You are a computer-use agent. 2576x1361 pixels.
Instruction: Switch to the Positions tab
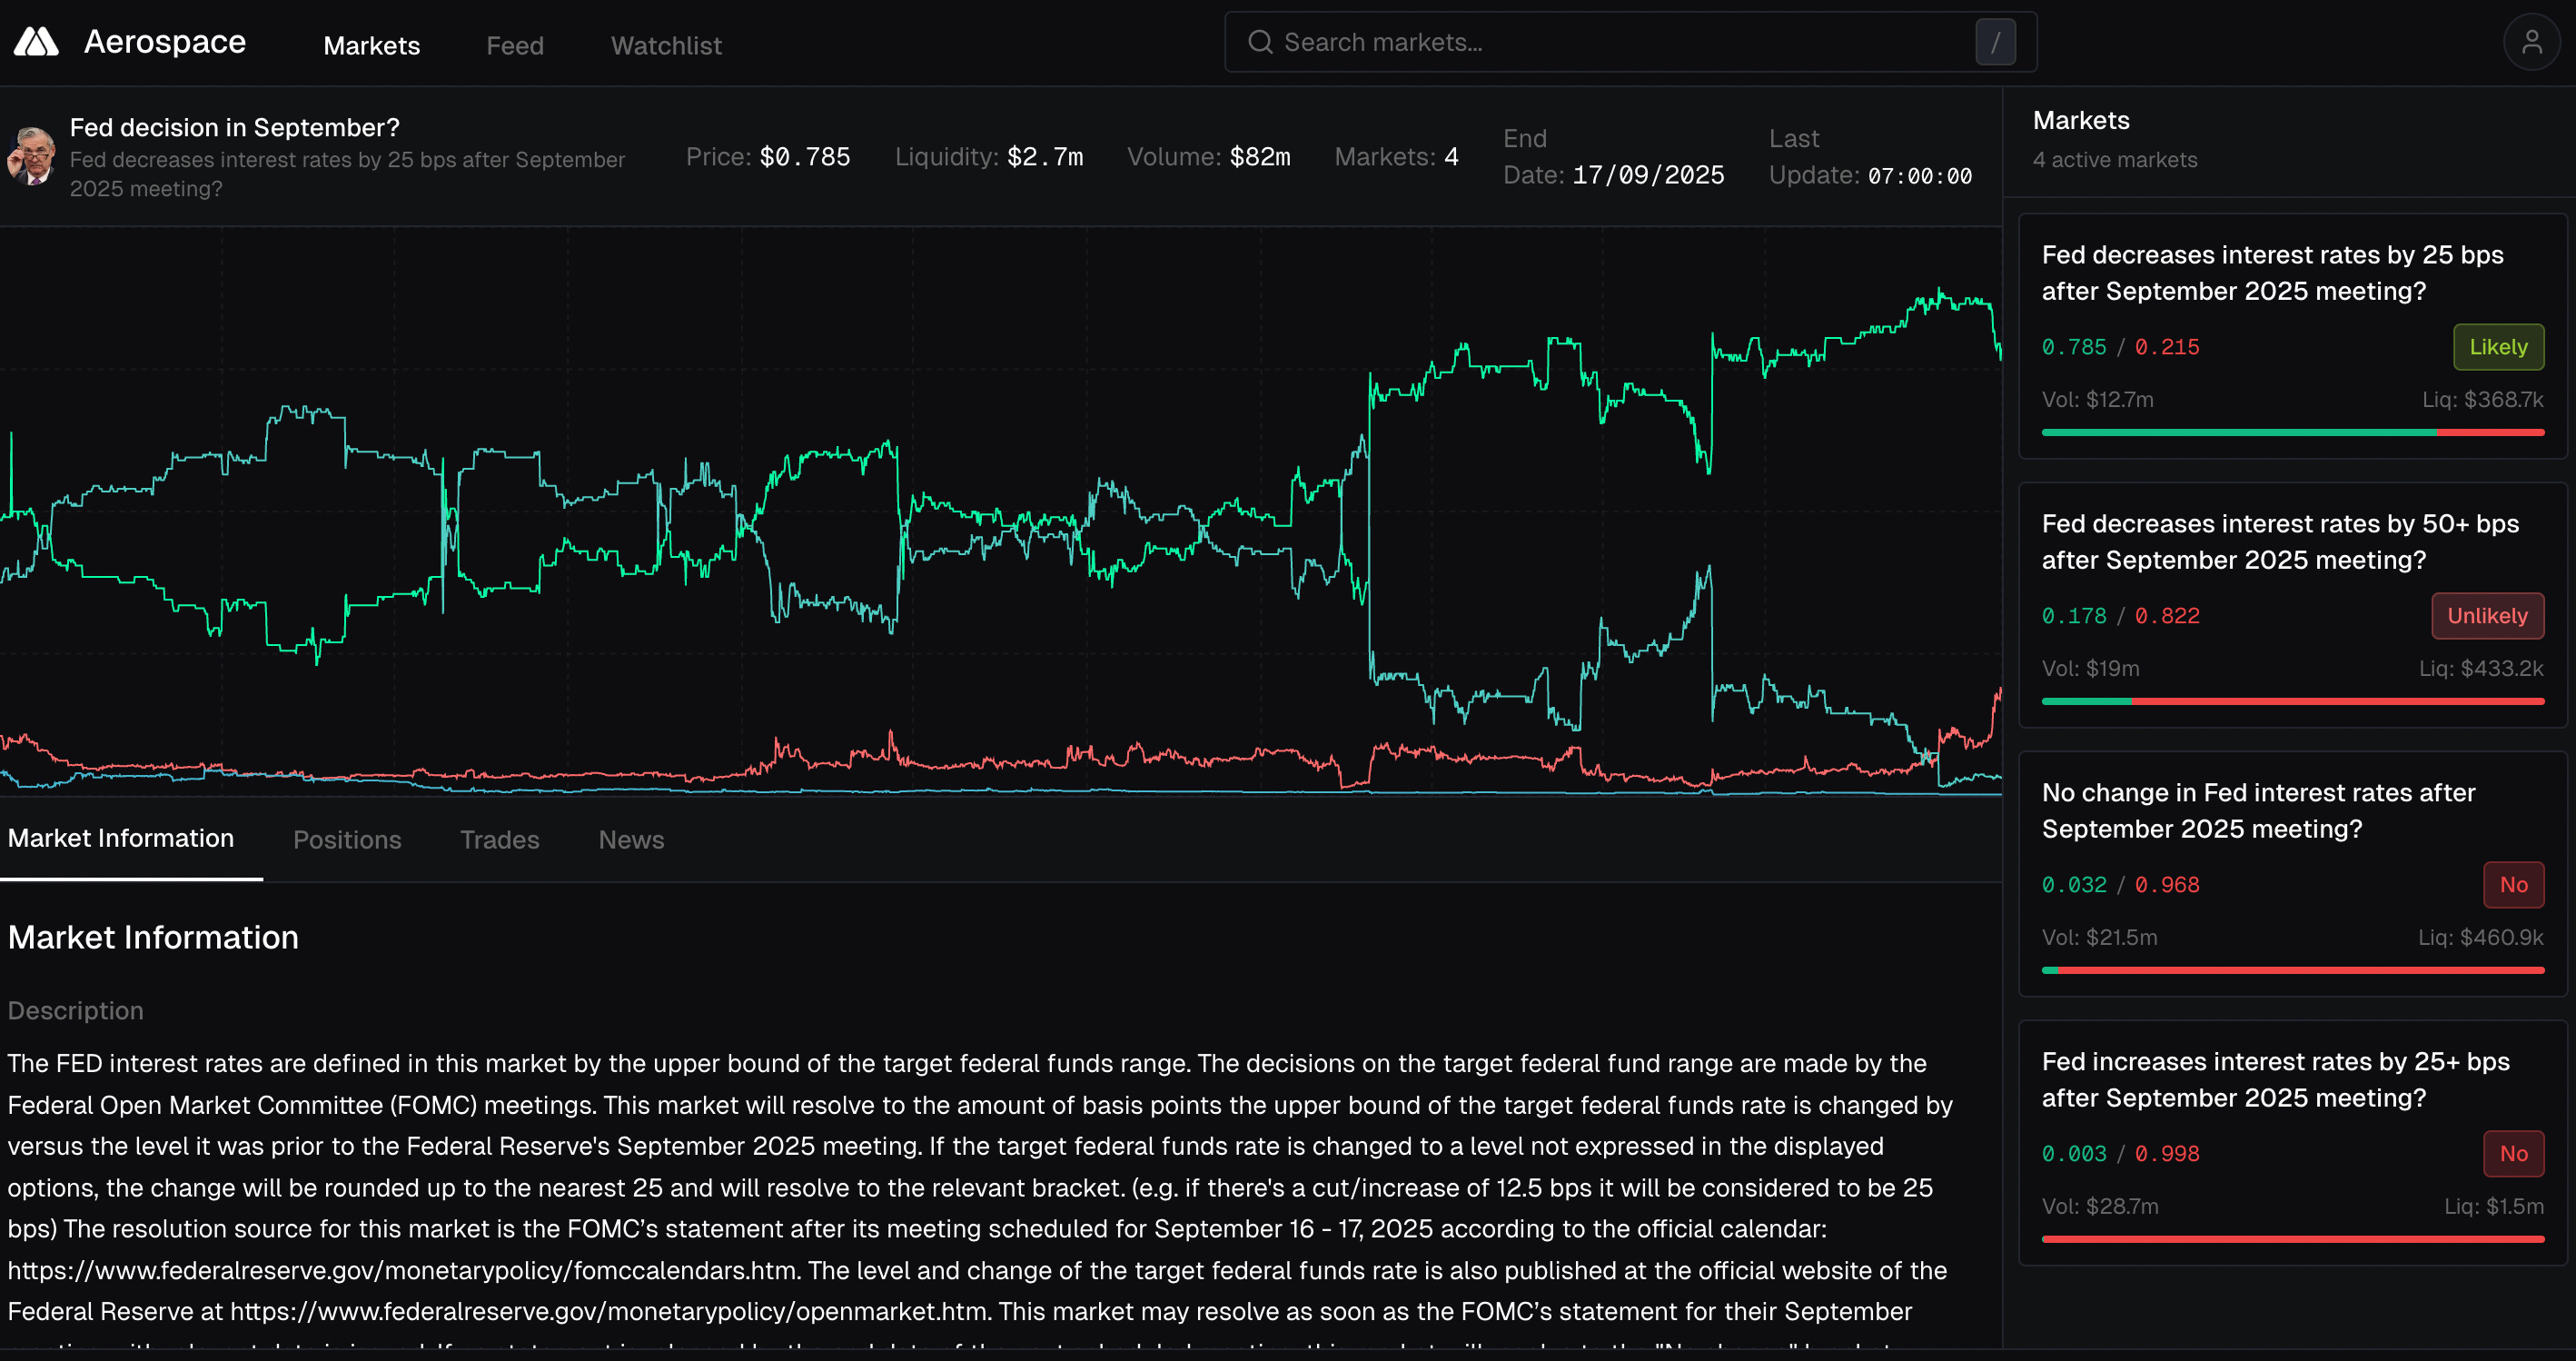click(347, 840)
